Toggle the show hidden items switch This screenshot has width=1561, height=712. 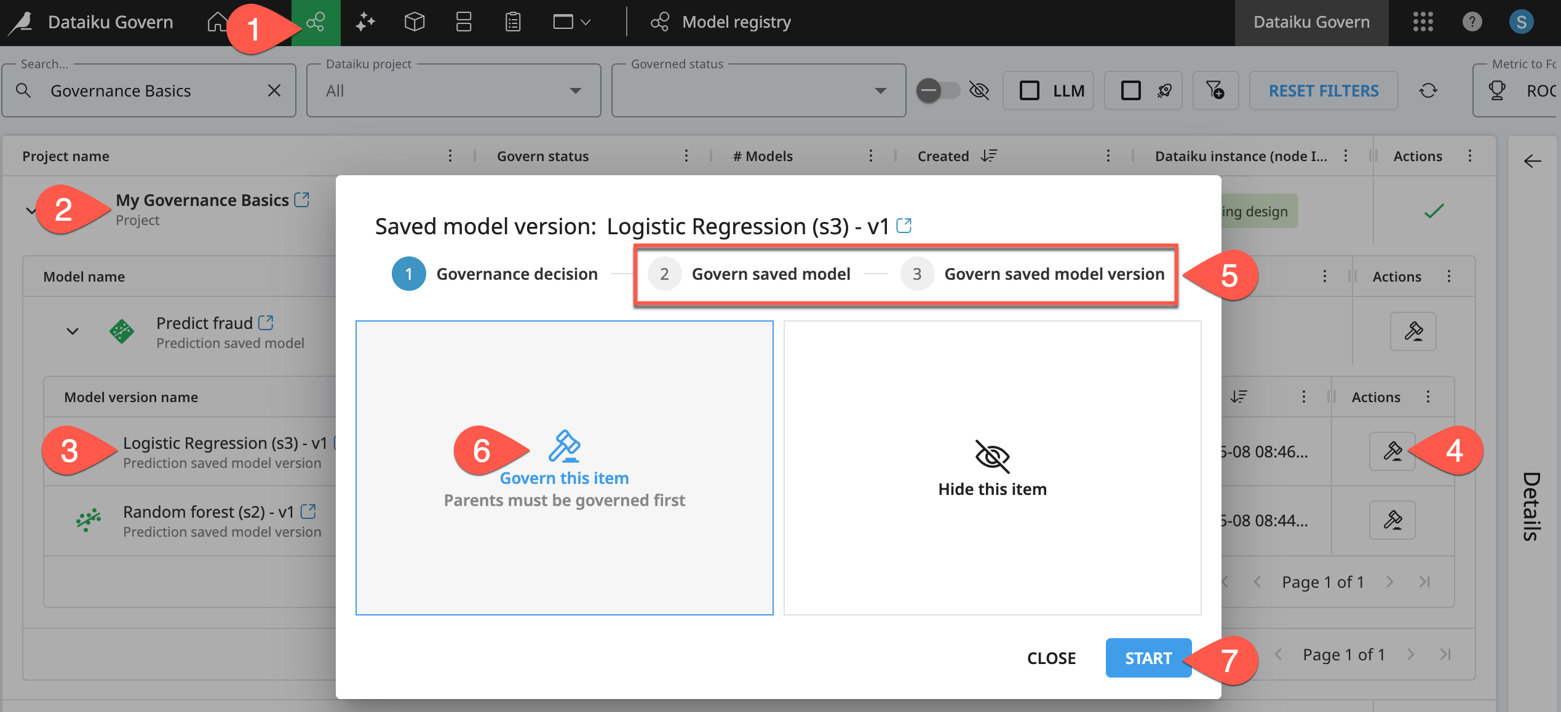(938, 91)
